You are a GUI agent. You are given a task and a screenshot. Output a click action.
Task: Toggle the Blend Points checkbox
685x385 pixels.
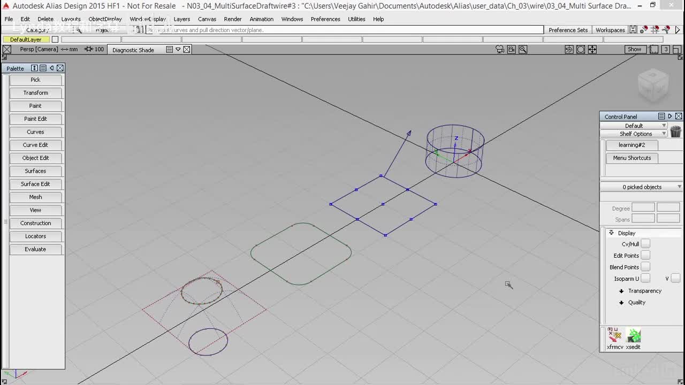(645, 267)
